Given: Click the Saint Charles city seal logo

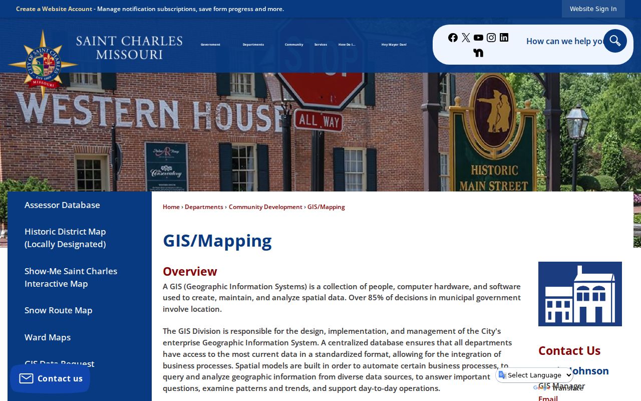Looking at the screenshot, I should [x=43, y=64].
